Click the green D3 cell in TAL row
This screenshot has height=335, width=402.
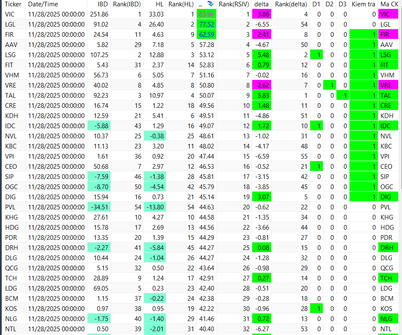pyautogui.click(x=342, y=95)
